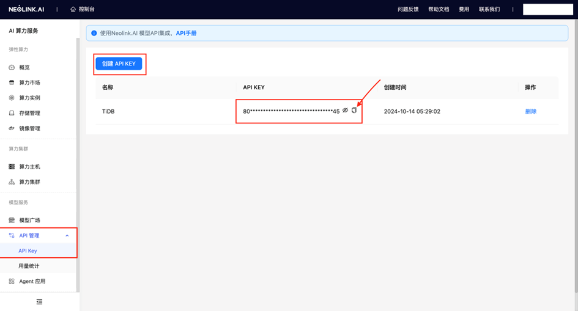This screenshot has height=311, width=578.
Task: Click the white account box top right
Action: pyautogui.click(x=548, y=10)
